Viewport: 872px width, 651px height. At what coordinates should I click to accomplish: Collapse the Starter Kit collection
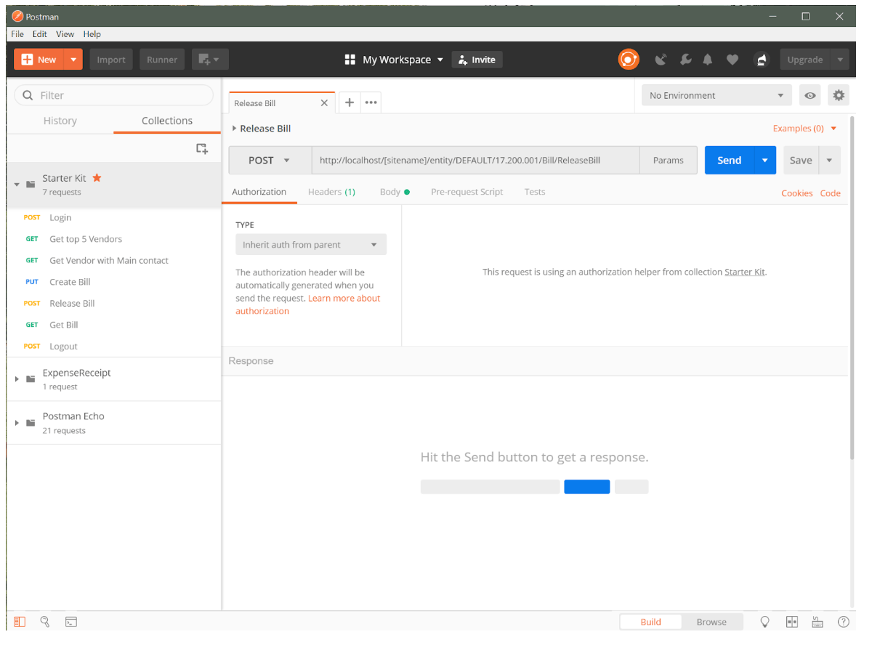pos(16,184)
